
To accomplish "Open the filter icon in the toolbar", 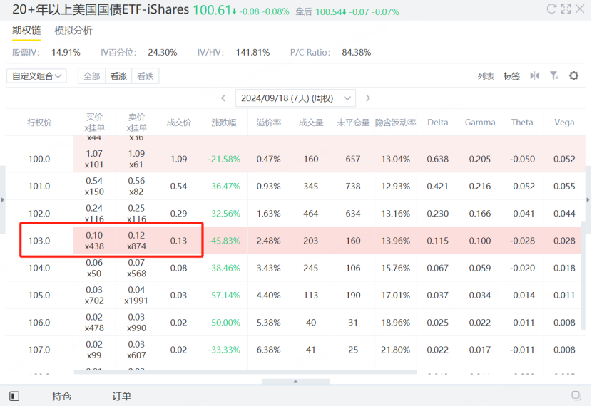I will (554, 76).
